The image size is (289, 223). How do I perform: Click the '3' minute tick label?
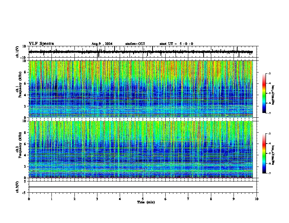97,199
